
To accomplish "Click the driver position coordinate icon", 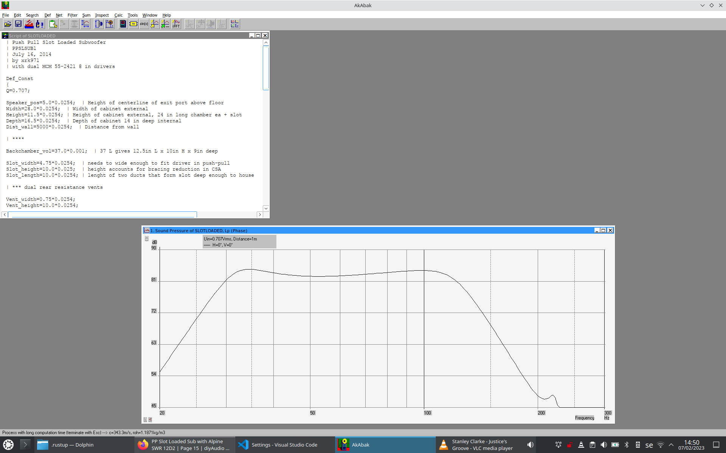I will click(x=110, y=24).
